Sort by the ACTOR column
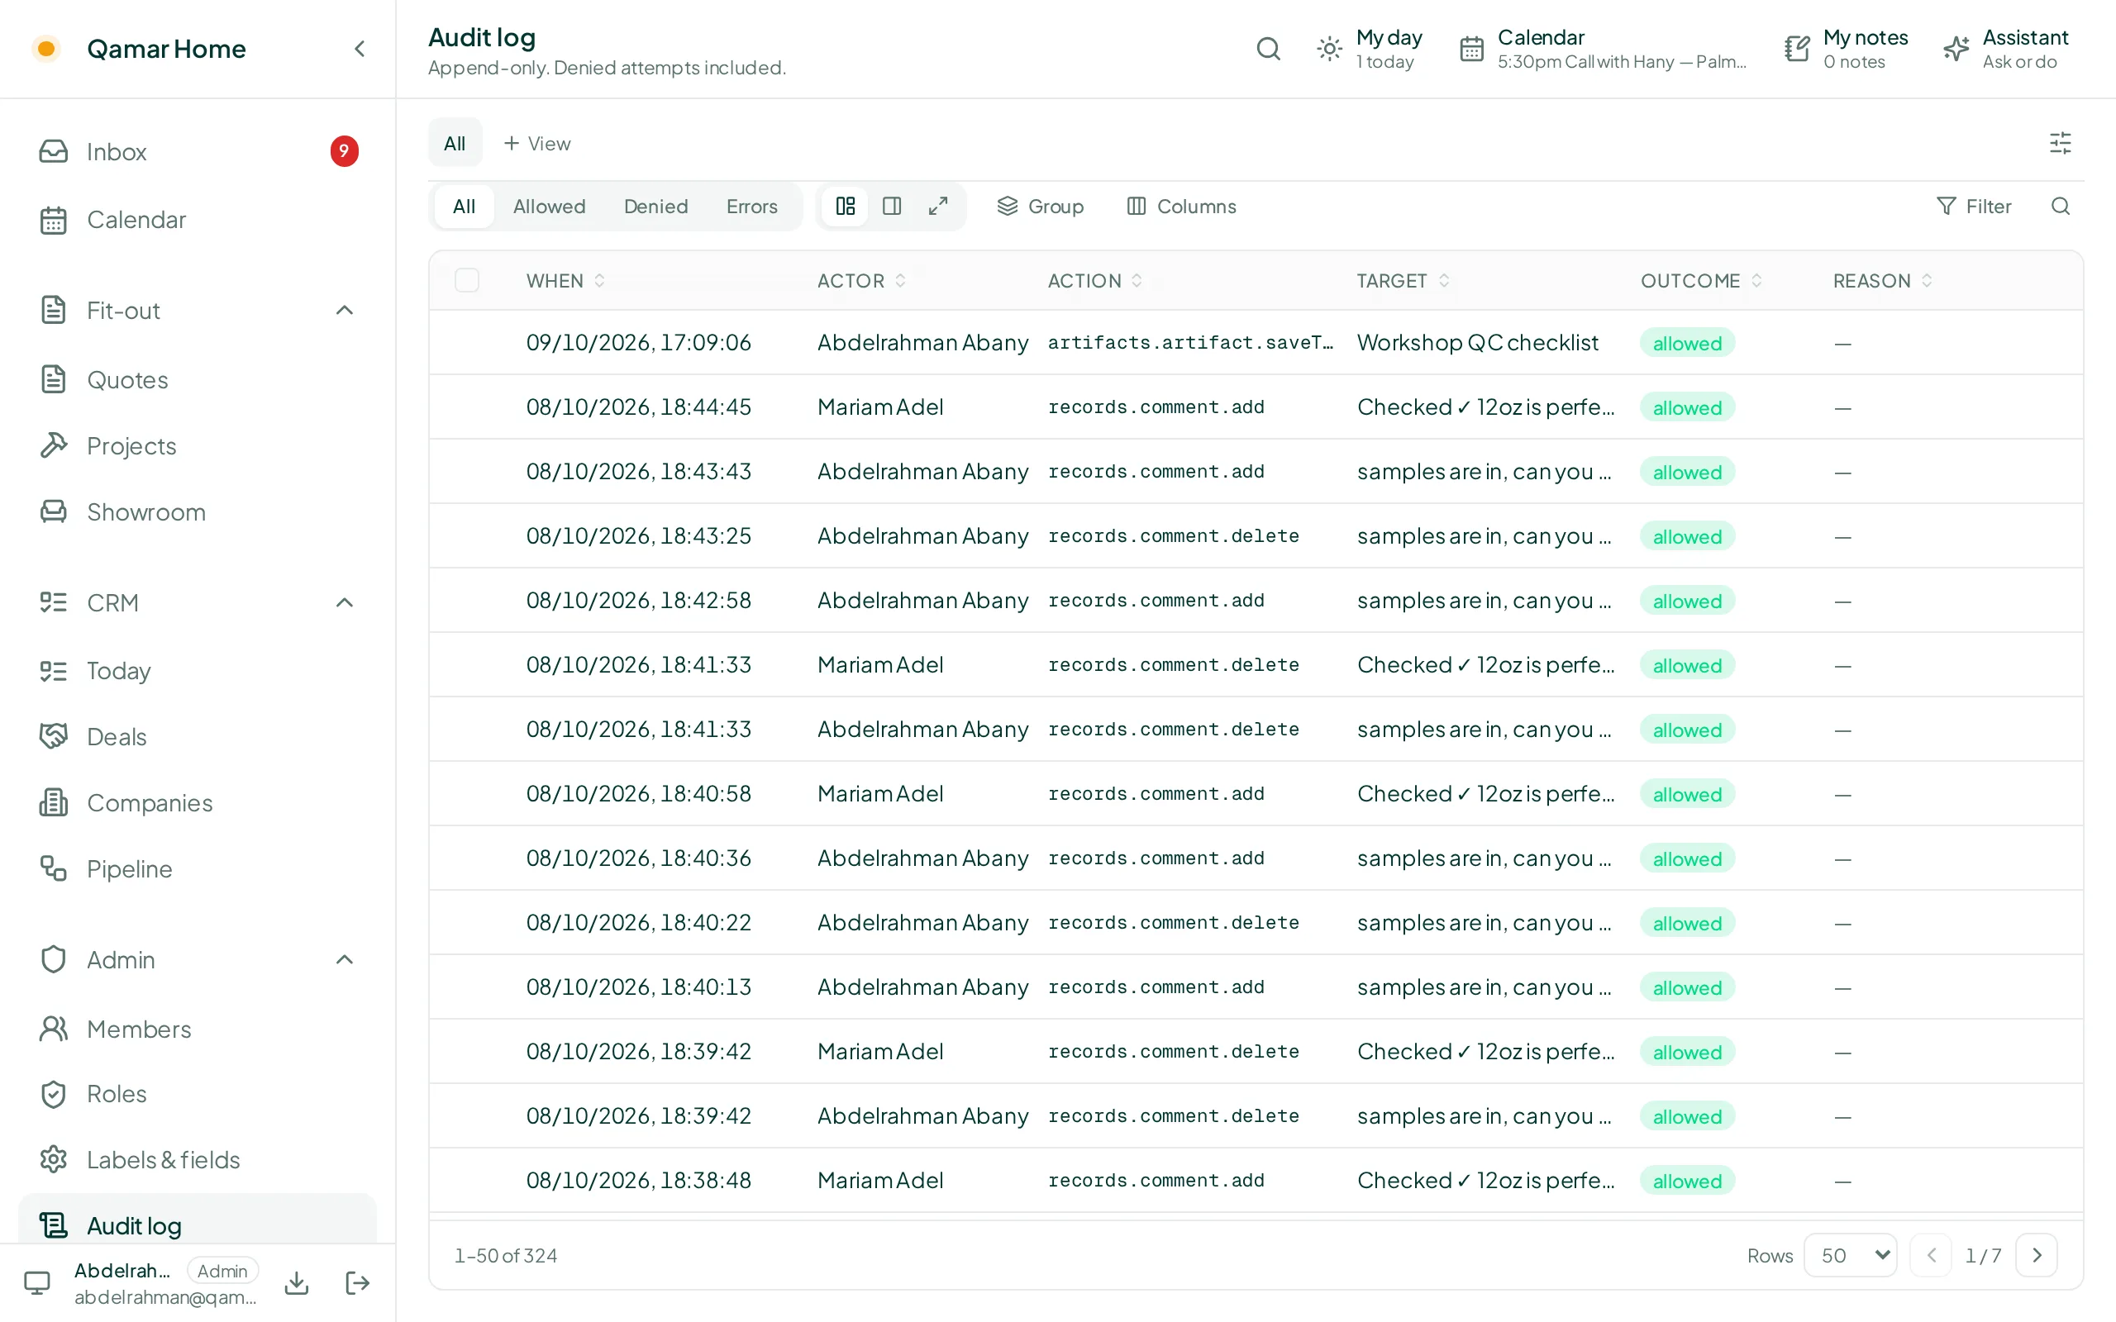The image size is (2116, 1322). point(861,281)
